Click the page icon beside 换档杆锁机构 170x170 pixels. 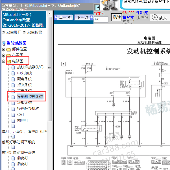tap(13, 109)
